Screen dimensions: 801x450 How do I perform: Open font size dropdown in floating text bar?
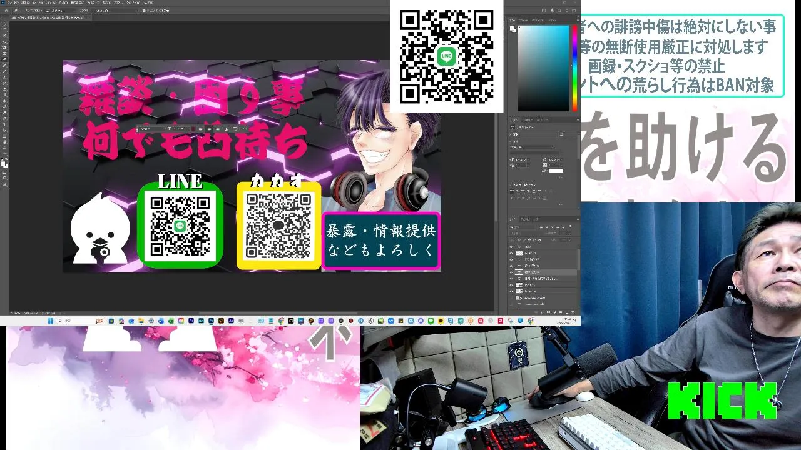point(181,129)
